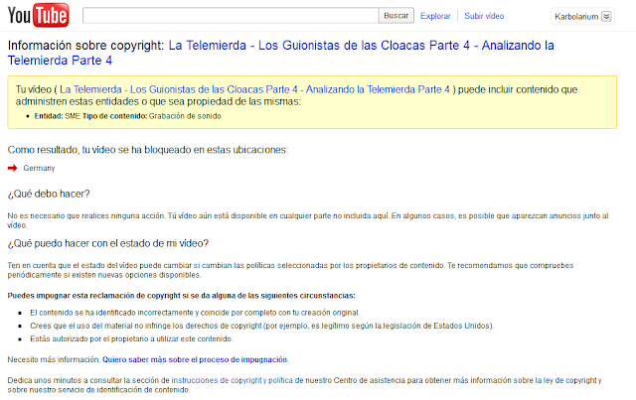Open the Subir vídeo link

point(484,16)
